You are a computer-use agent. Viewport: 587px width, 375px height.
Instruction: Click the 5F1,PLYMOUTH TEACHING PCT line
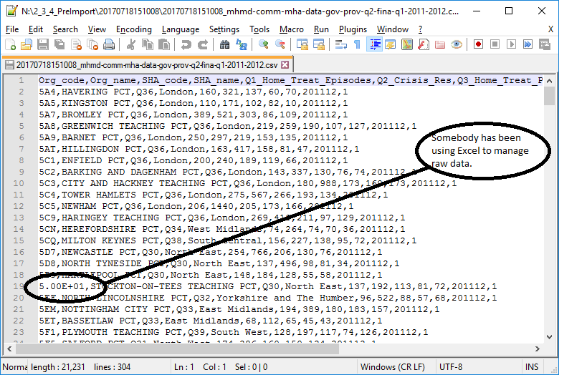(x=233, y=332)
